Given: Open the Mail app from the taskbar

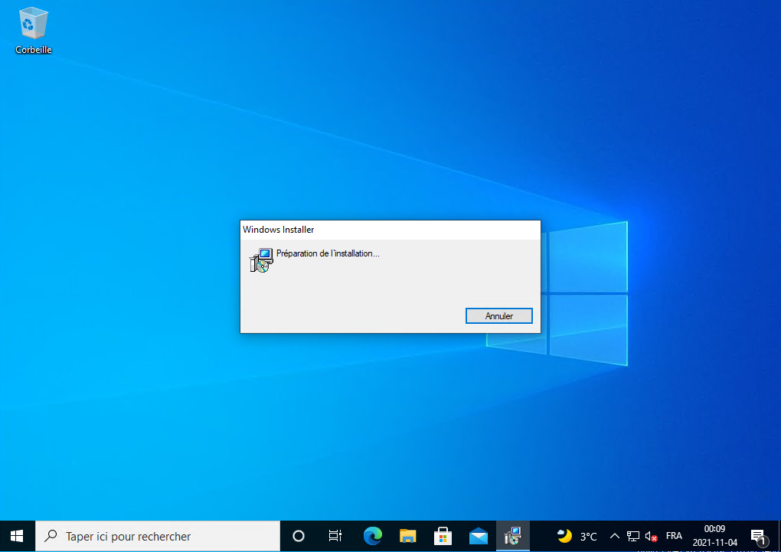Looking at the screenshot, I should click(479, 536).
